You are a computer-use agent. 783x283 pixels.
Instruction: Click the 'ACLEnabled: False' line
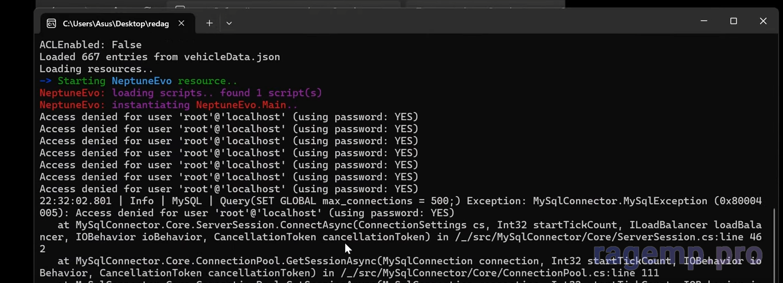(91, 45)
